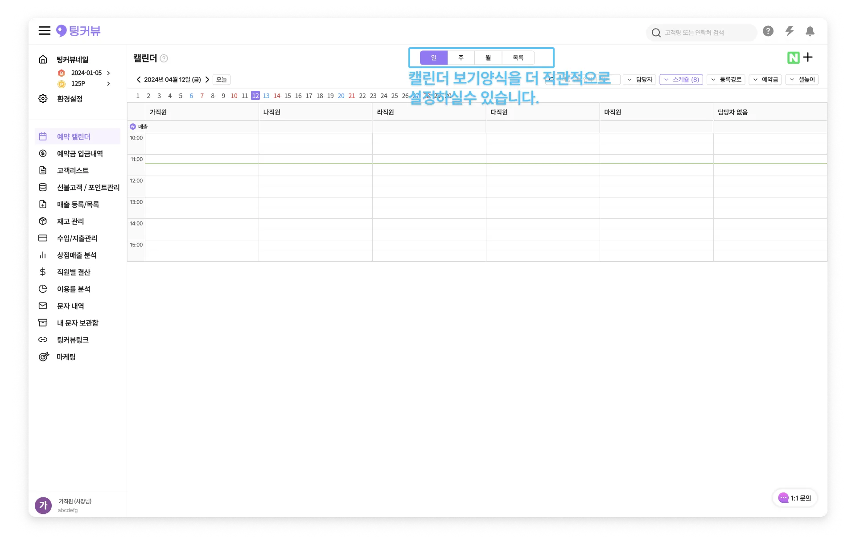Switch calendar to 일 day view
Viewport: 856px width, 537px height.
pos(433,57)
